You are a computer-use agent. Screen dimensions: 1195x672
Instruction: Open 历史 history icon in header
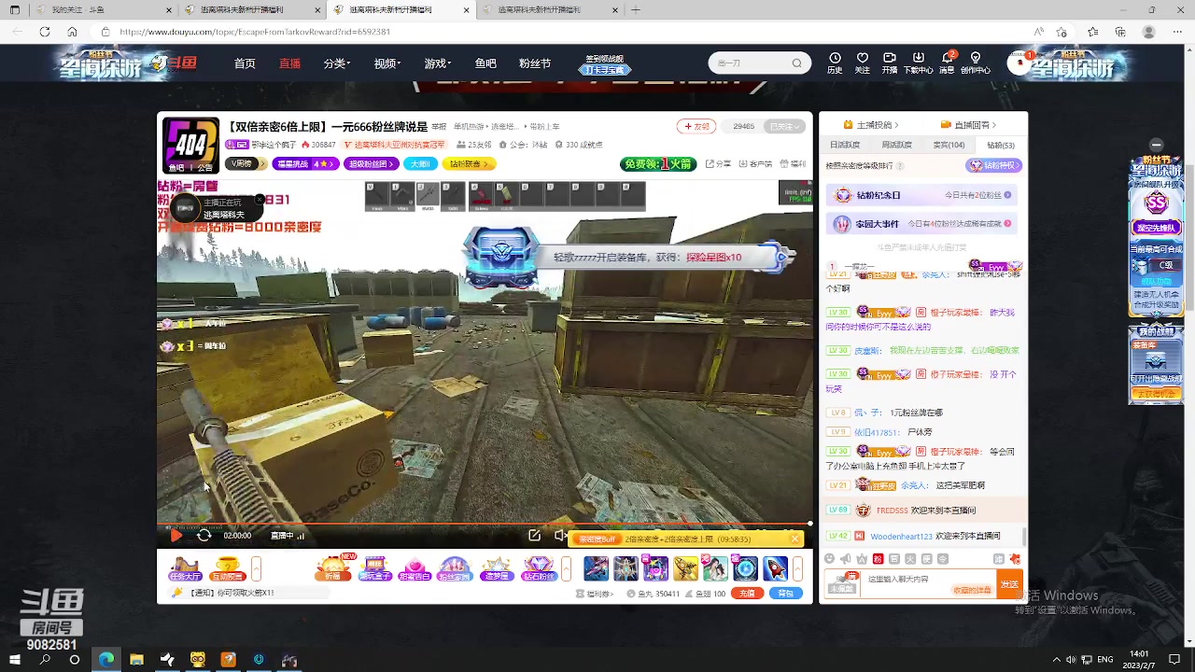click(x=835, y=63)
